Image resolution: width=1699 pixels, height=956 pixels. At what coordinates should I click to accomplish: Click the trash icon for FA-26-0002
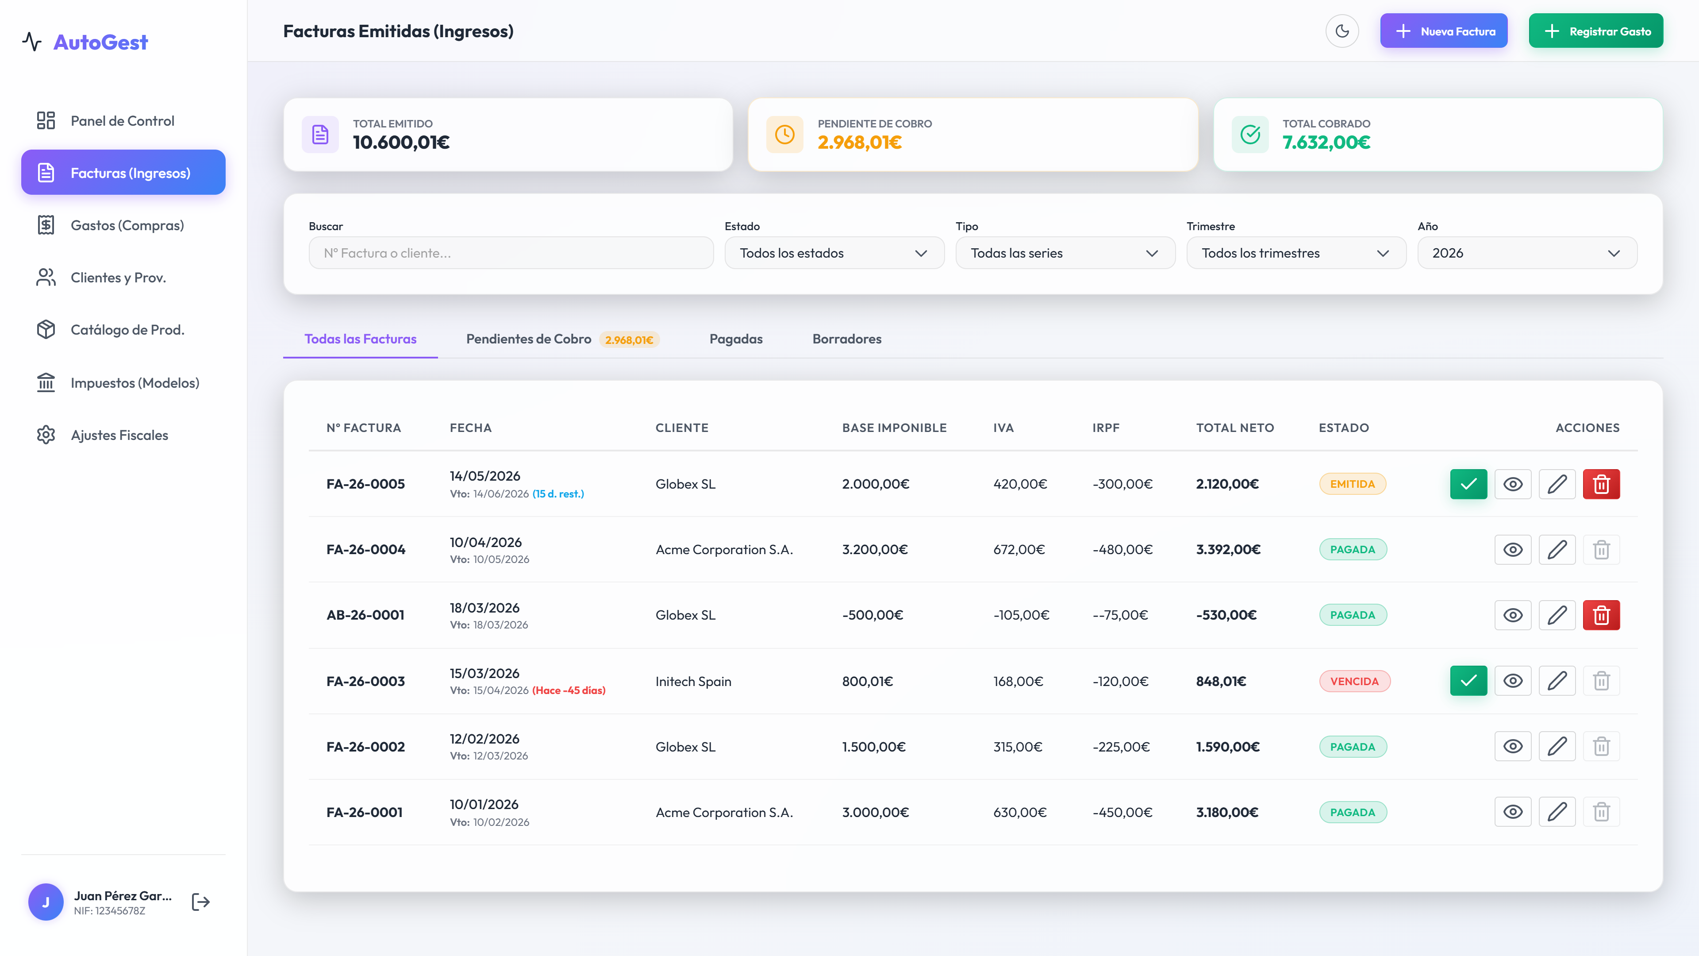coord(1601,746)
